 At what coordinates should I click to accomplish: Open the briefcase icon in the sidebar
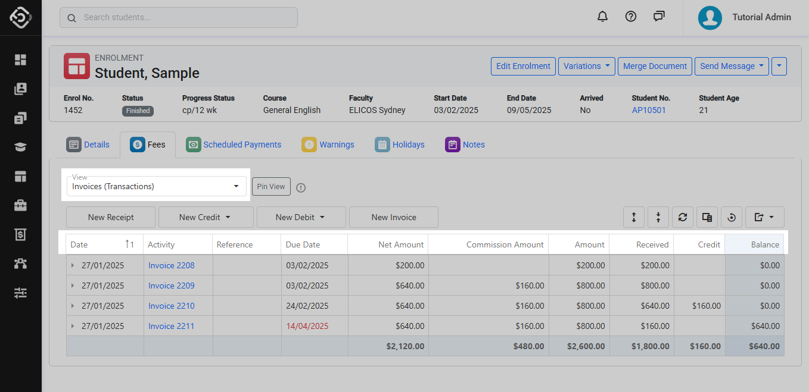(x=21, y=205)
